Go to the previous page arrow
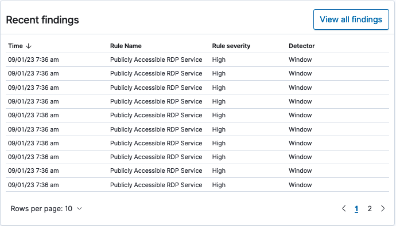Screen dimensions: 396x226 coord(344,208)
